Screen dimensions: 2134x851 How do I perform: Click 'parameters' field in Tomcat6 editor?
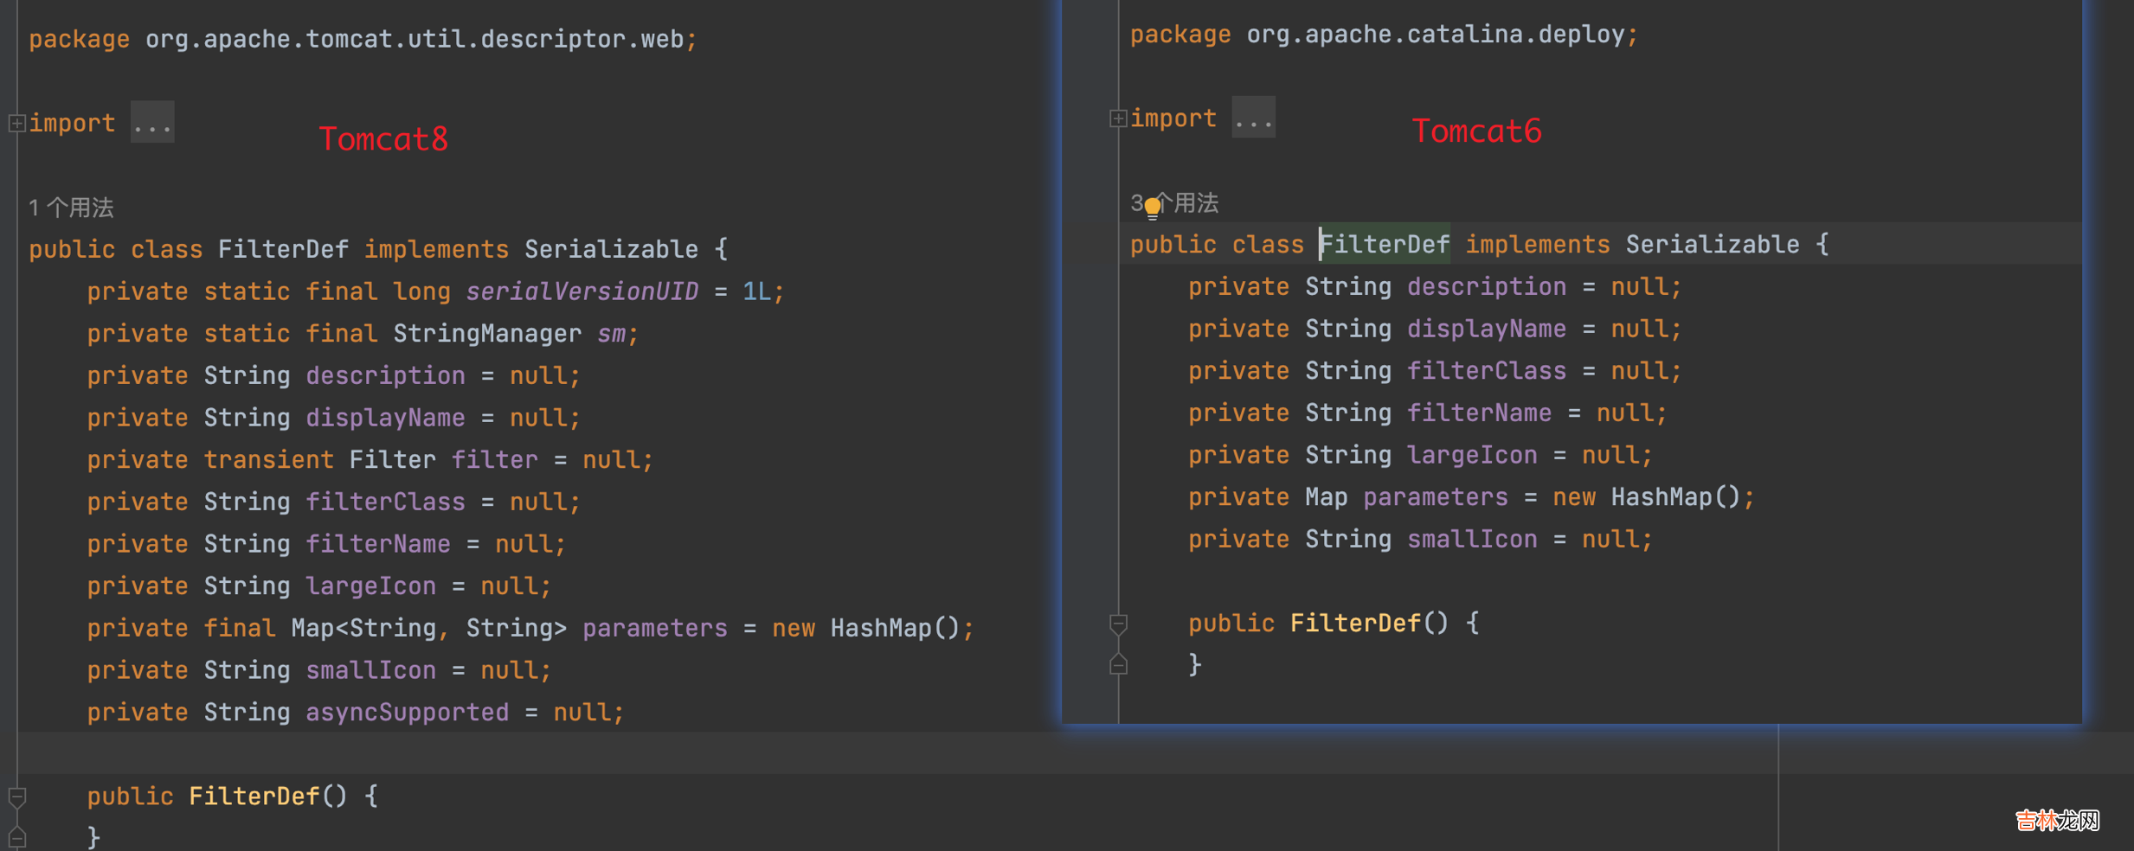click(x=1436, y=497)
